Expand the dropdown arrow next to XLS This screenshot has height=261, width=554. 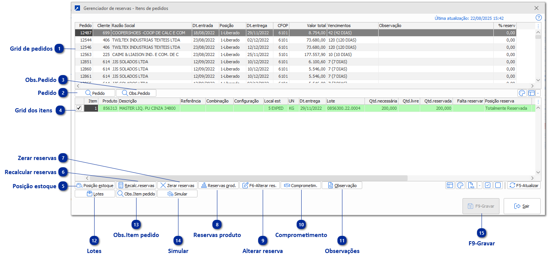479,186
